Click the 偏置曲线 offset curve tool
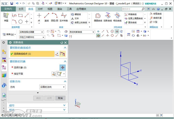This screenshot has height=119, width=174. pos(98,17)
